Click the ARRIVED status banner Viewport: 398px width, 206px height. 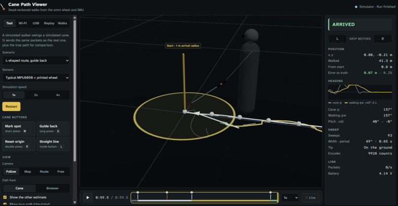tap(360, 24)
